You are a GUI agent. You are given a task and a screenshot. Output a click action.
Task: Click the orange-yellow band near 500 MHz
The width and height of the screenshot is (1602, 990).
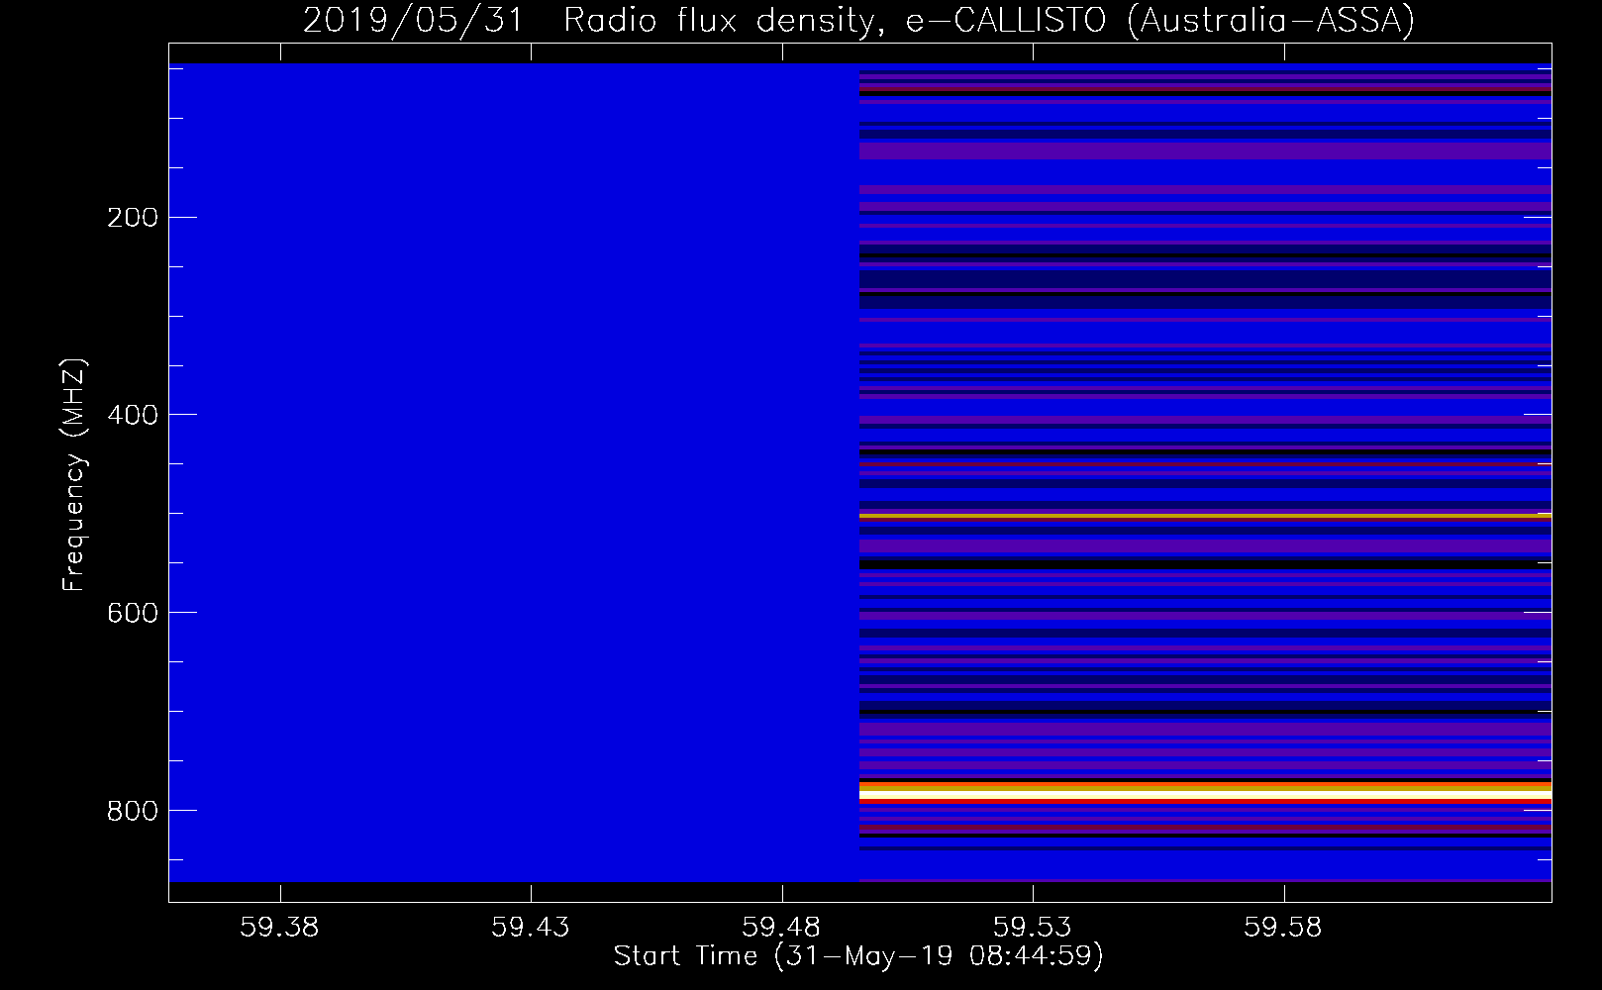point(1205,516)
